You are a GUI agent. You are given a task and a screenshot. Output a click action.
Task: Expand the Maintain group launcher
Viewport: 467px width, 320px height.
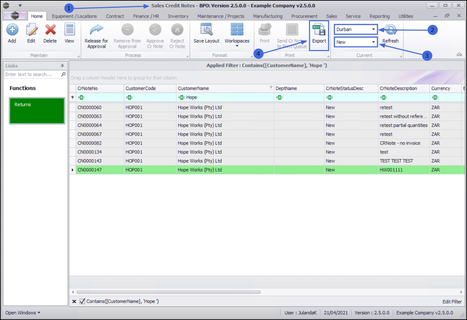(79, 56)
